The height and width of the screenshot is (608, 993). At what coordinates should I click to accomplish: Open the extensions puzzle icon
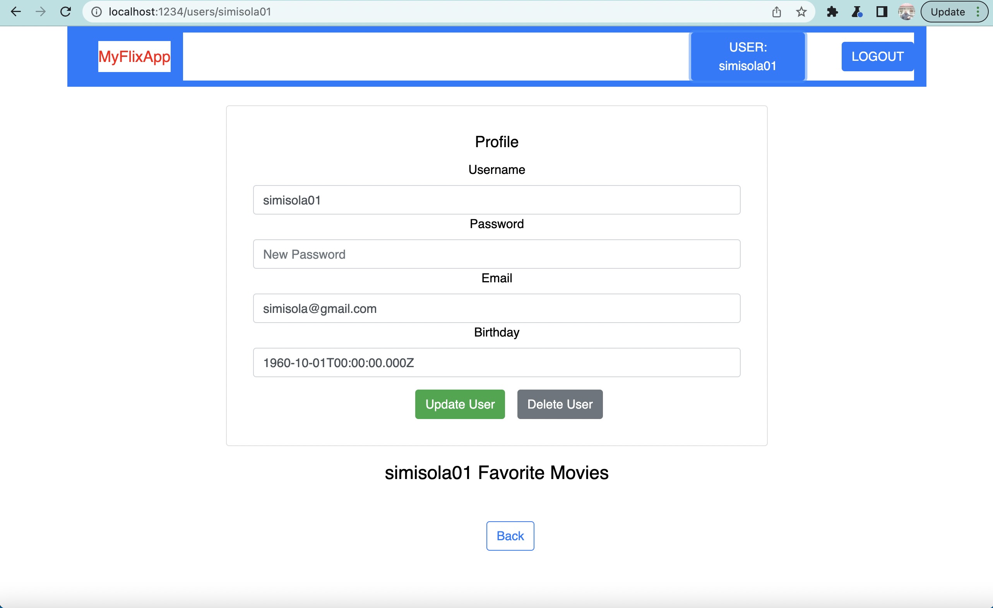832,12
